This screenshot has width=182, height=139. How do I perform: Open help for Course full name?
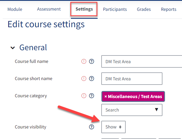tap(92, 61)
